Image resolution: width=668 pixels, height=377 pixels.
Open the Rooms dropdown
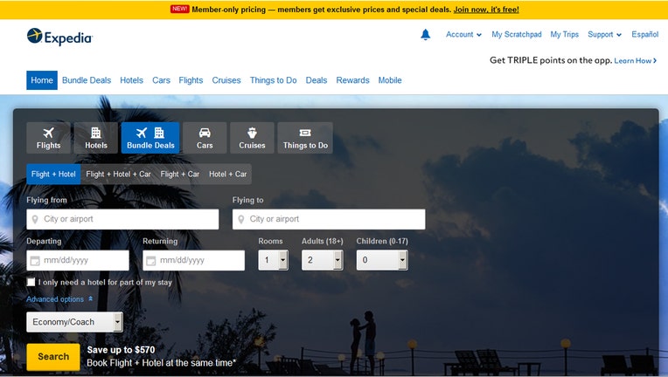(x=273, y=260)
